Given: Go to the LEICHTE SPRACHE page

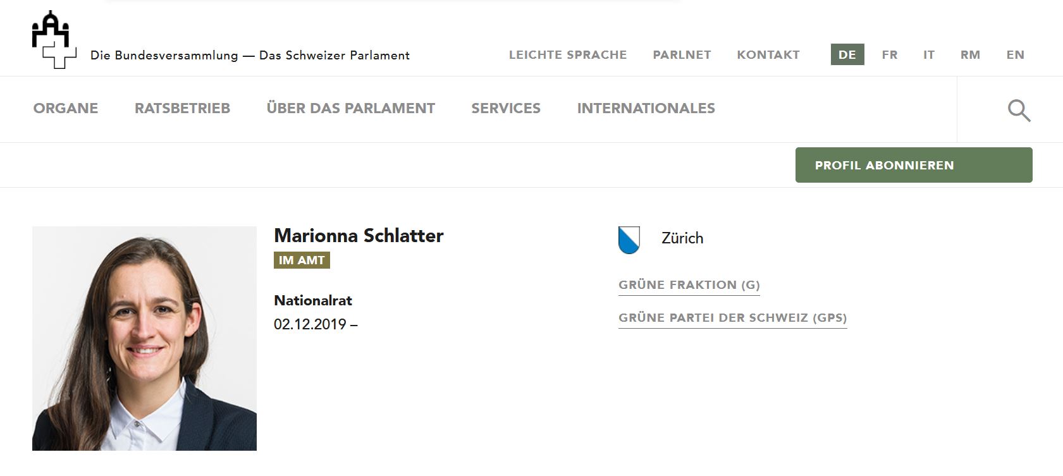Looking at the screenshot, I should pos(567,55).
